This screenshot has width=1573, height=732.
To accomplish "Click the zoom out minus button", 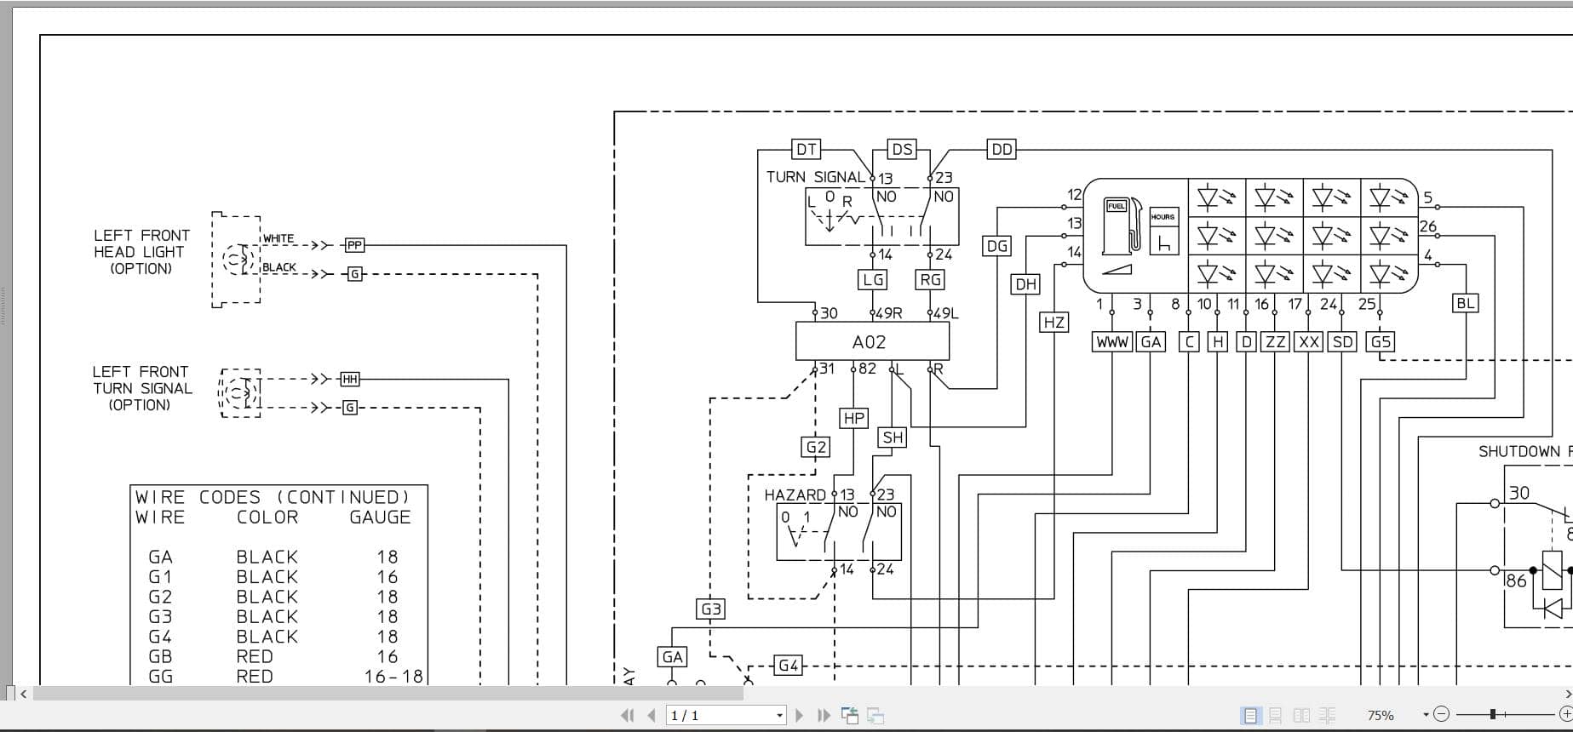I will [1441, 715].
